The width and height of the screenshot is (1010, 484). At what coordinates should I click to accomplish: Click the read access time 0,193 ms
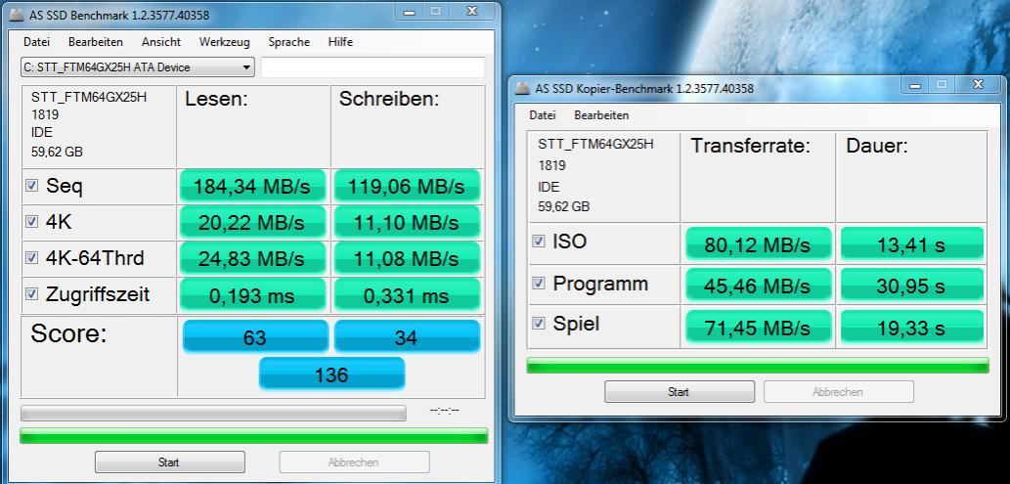pos(252,295)
